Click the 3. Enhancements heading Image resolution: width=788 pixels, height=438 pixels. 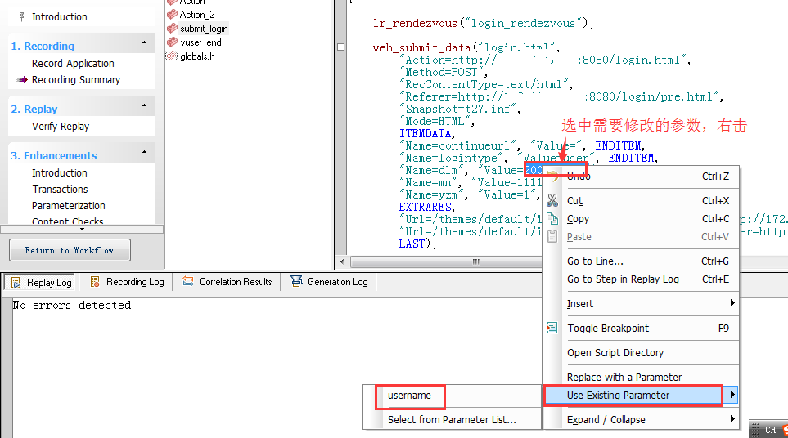(x=54, y=156)
